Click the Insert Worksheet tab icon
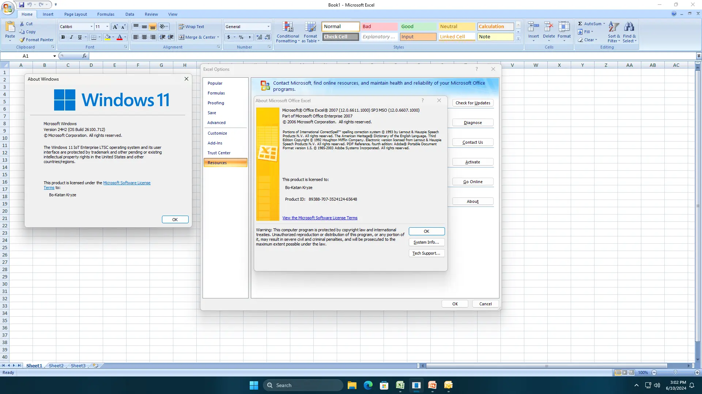Image resolution: width=702 pixels, height=394 pixels. [x=95, y=366]
